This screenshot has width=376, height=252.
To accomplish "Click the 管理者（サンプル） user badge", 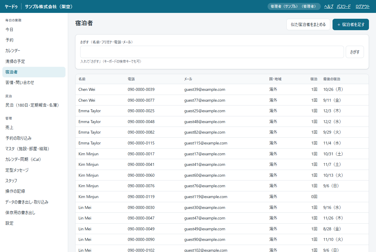I will tap(294, 6).
